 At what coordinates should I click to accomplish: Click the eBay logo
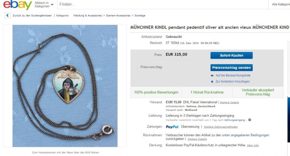tap(18, 5)
